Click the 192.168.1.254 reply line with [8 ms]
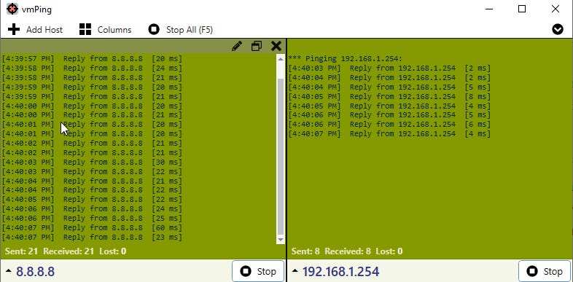 pos(389,96)
